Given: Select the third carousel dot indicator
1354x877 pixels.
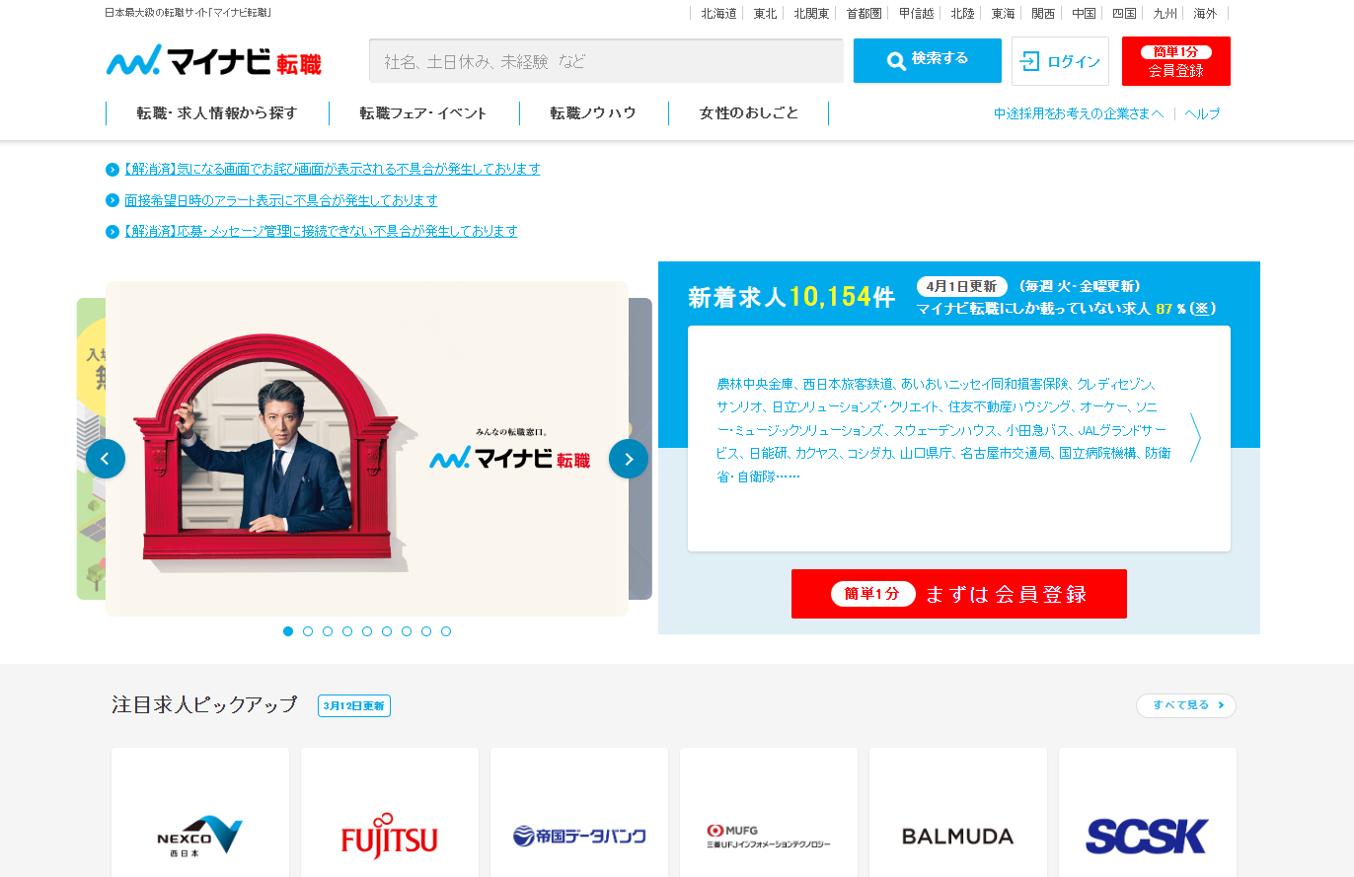Looking at the screenshot, I should [328, 631].
